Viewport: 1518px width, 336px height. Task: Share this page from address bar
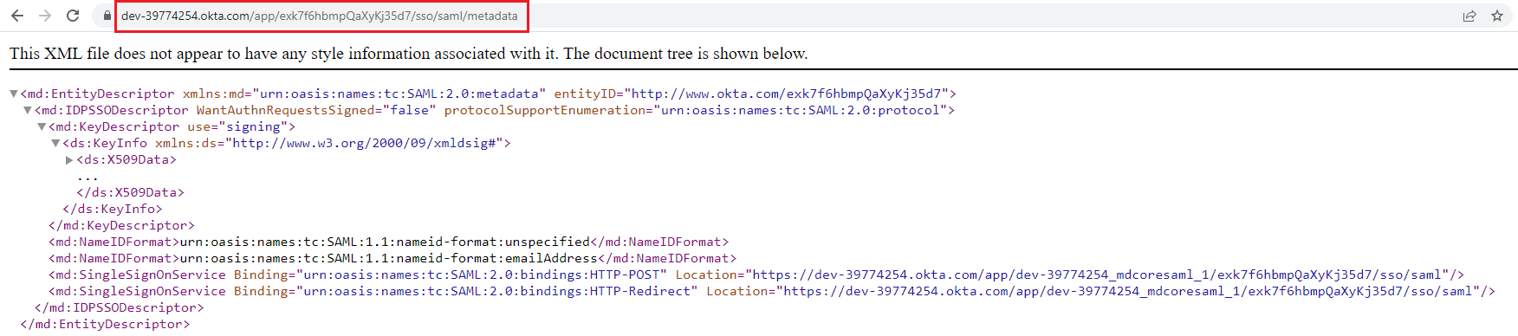[x=1469, y=16]
